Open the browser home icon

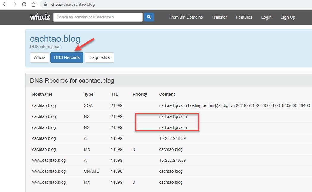click(34, 4)
